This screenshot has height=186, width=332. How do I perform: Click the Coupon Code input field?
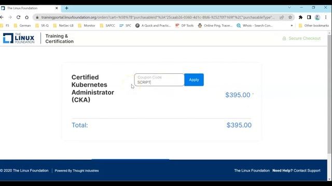coord(159,80)
